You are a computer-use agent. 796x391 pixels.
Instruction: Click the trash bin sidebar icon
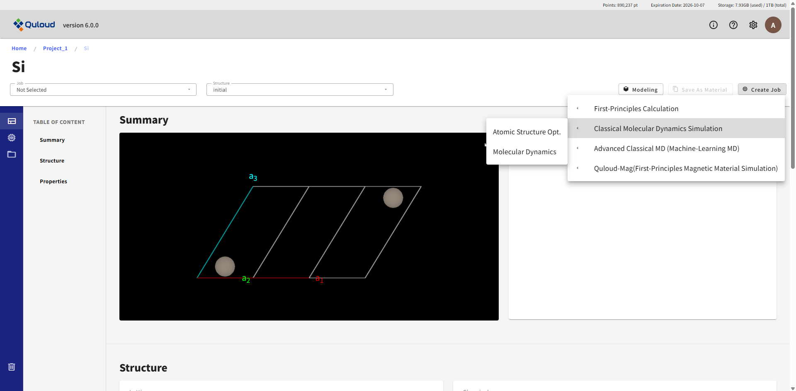click(x=12, y=367)
